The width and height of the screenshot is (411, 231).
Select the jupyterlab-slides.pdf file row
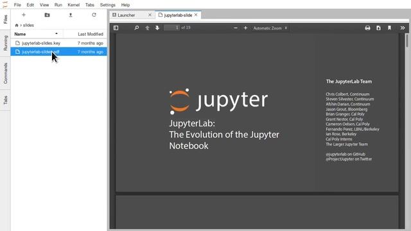point(58,52)
